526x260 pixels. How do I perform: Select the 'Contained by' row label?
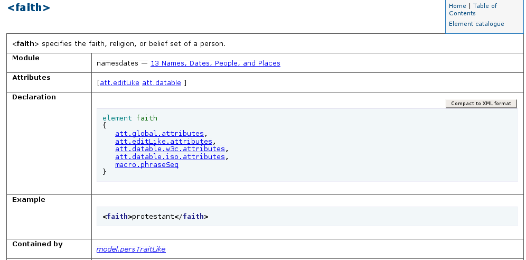click(37, 244)
